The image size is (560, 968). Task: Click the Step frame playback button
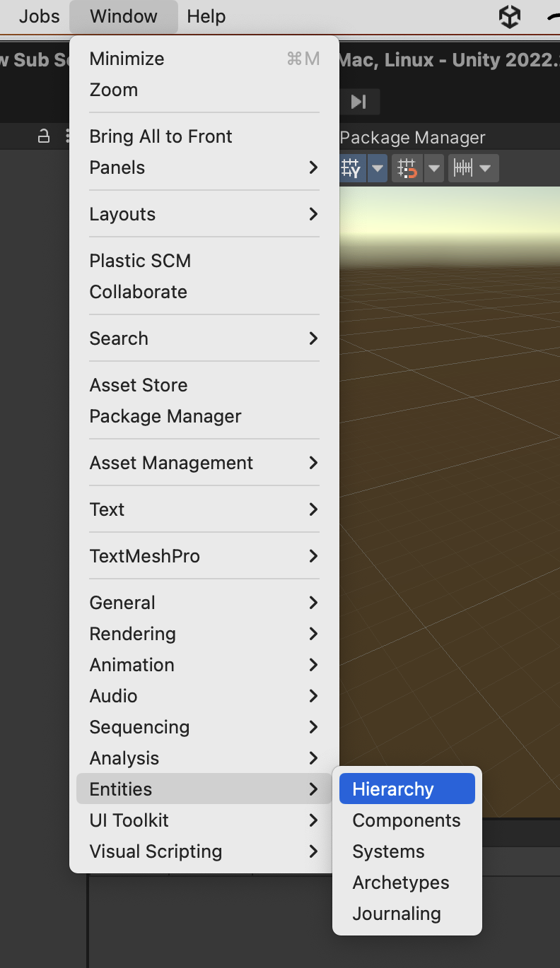tap(359, 102)
